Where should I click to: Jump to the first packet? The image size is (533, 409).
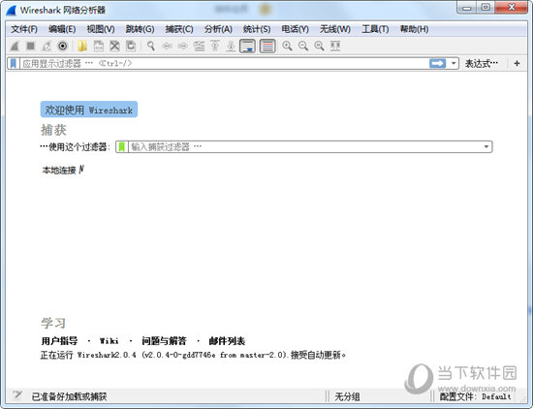coord(215,46)
